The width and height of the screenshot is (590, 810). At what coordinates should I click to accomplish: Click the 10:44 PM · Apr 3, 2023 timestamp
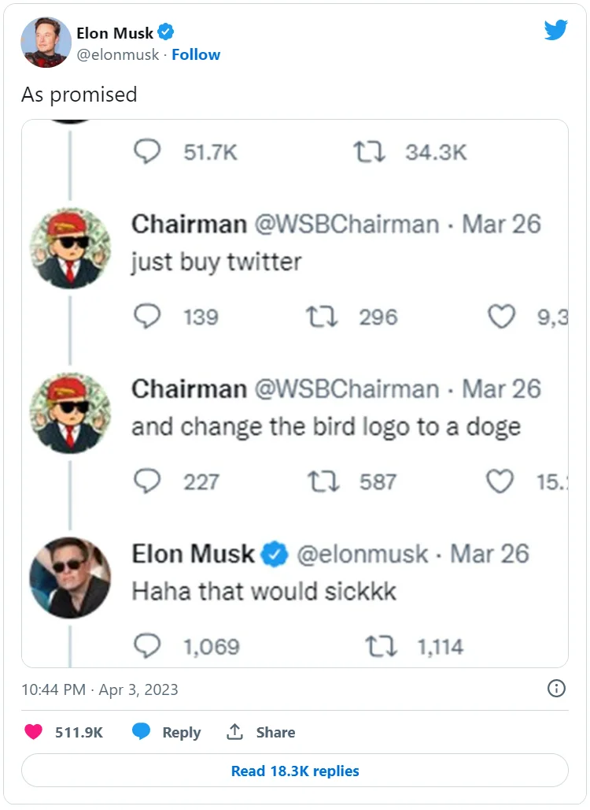(x=100, y=689)
